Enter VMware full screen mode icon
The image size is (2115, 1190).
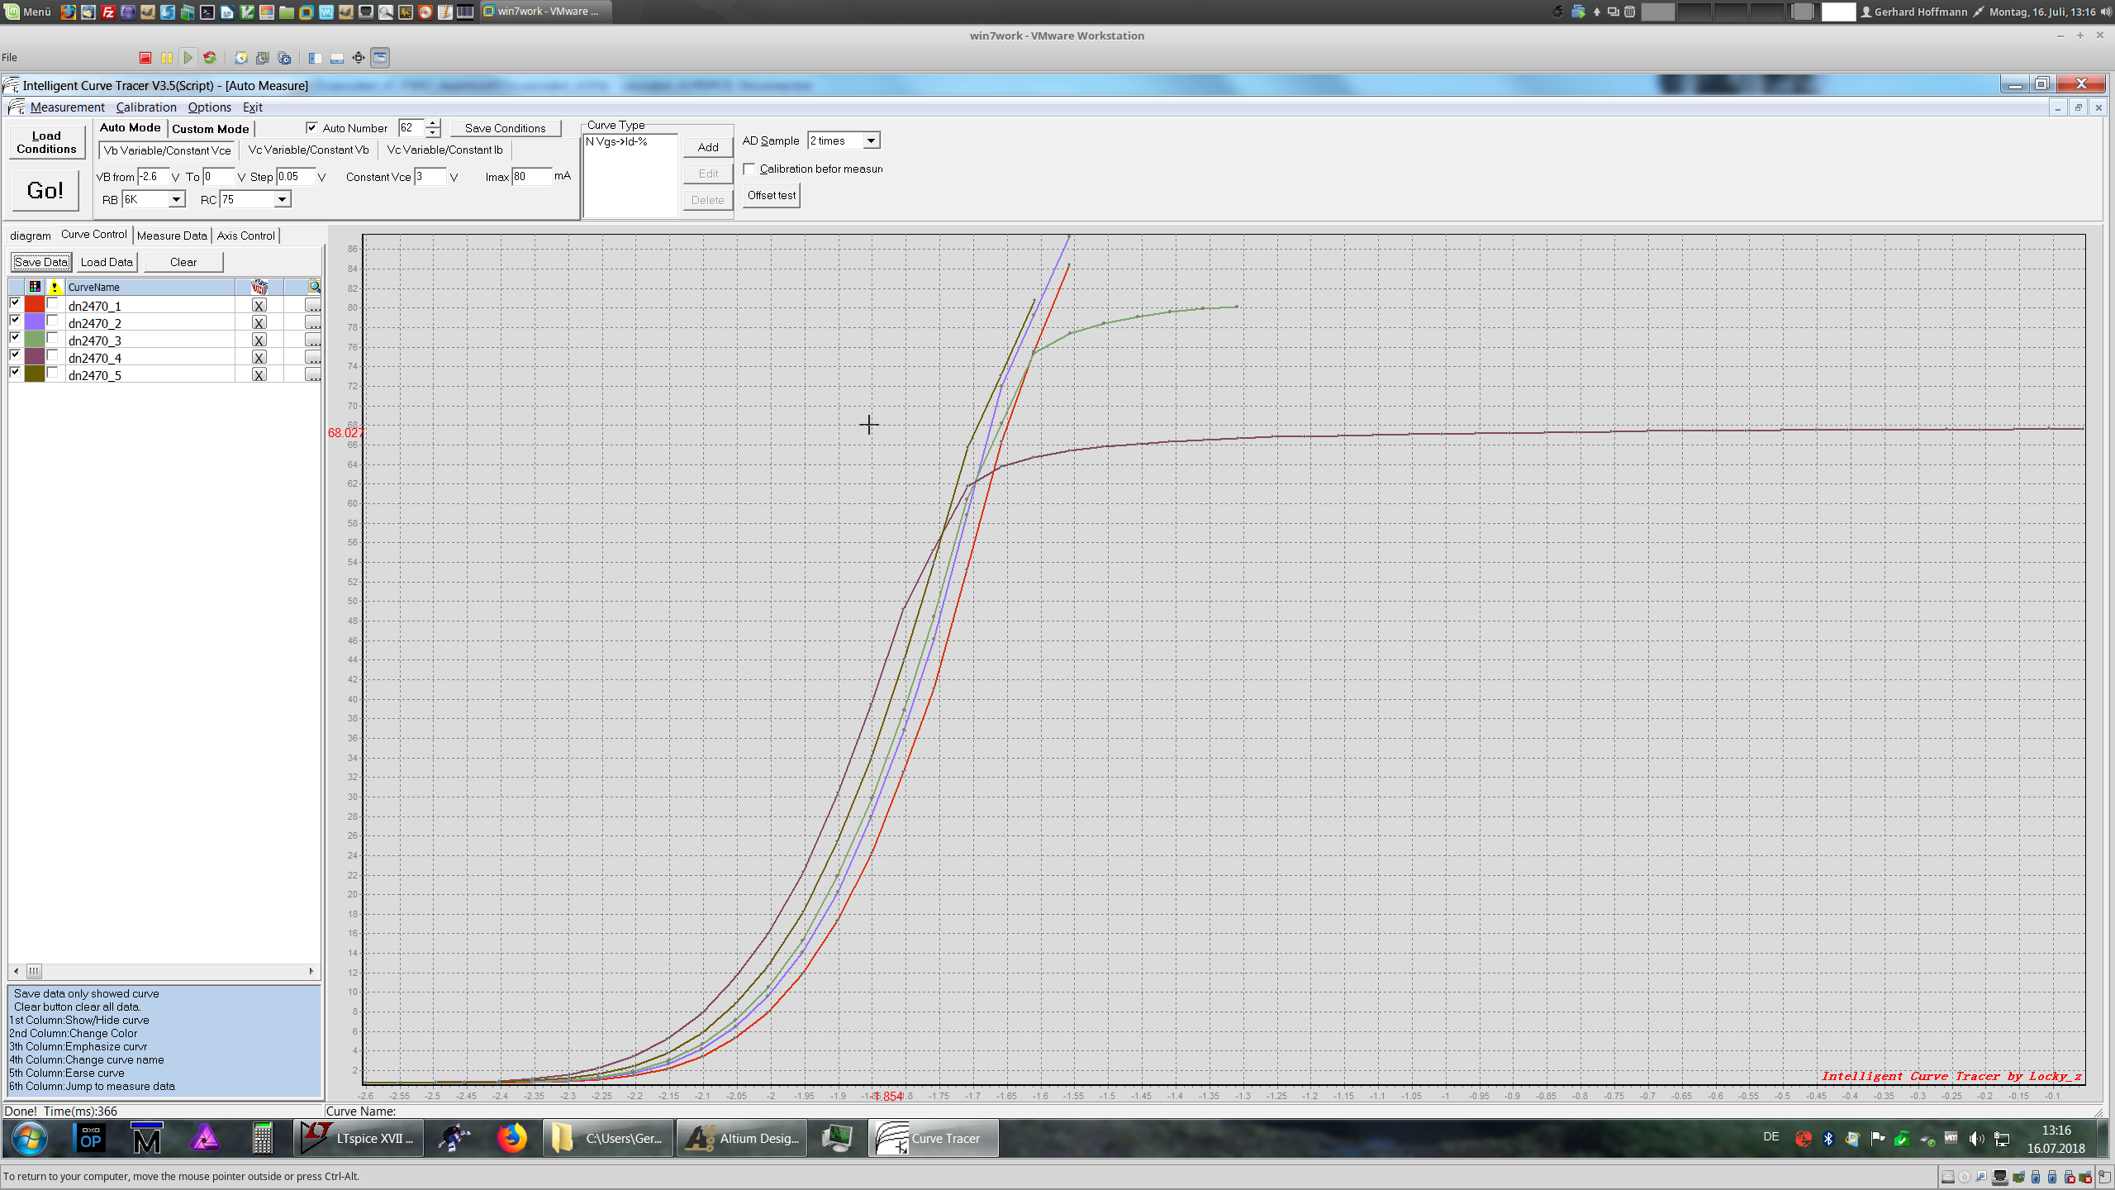coord(359,58)
